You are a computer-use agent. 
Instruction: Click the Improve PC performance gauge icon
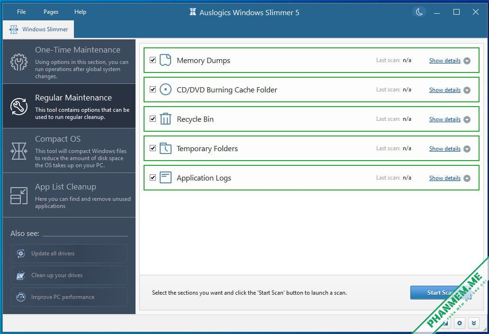tap(21, 297)
